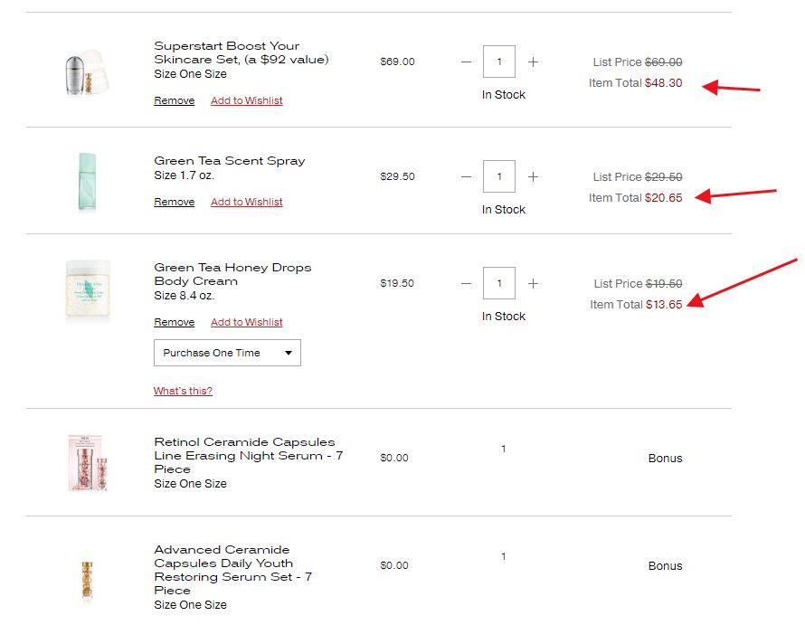Image resolution: width=805 pixels, height=625 pixels.
Task: Click Honey Drops Body Cream quantity field
Action: click(499, 283)
